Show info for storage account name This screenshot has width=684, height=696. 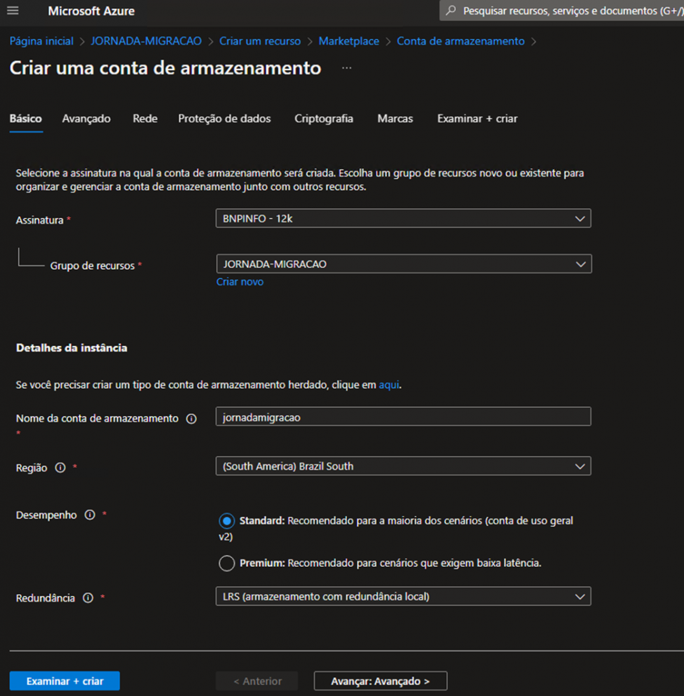pos(191,419)
